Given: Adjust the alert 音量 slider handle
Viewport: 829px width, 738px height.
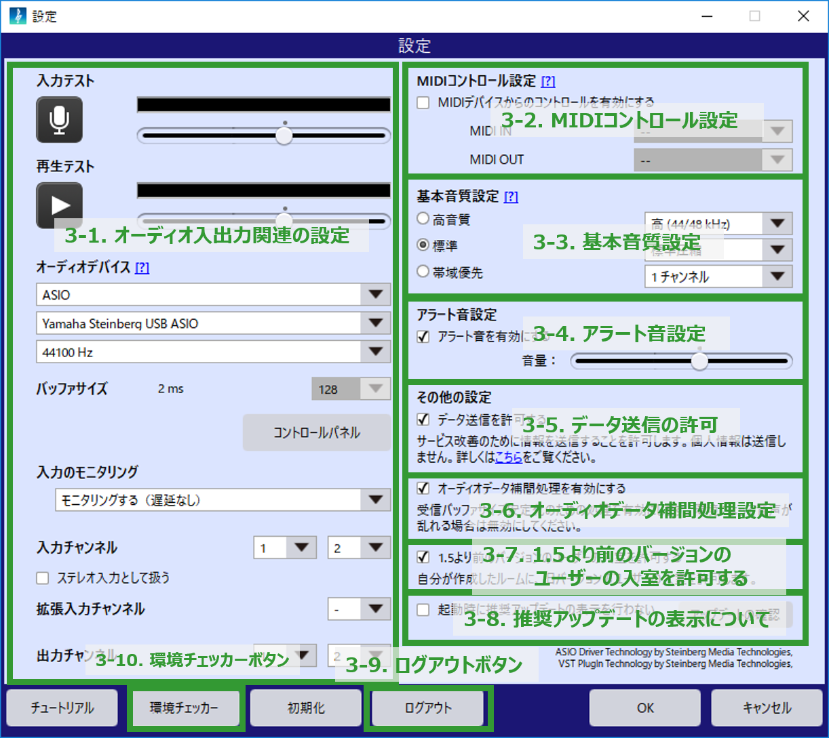Looking at the screenshot, I should tap(699, 362).
